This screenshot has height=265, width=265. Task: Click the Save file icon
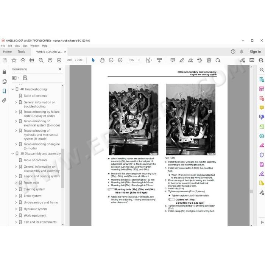(5, 60)
